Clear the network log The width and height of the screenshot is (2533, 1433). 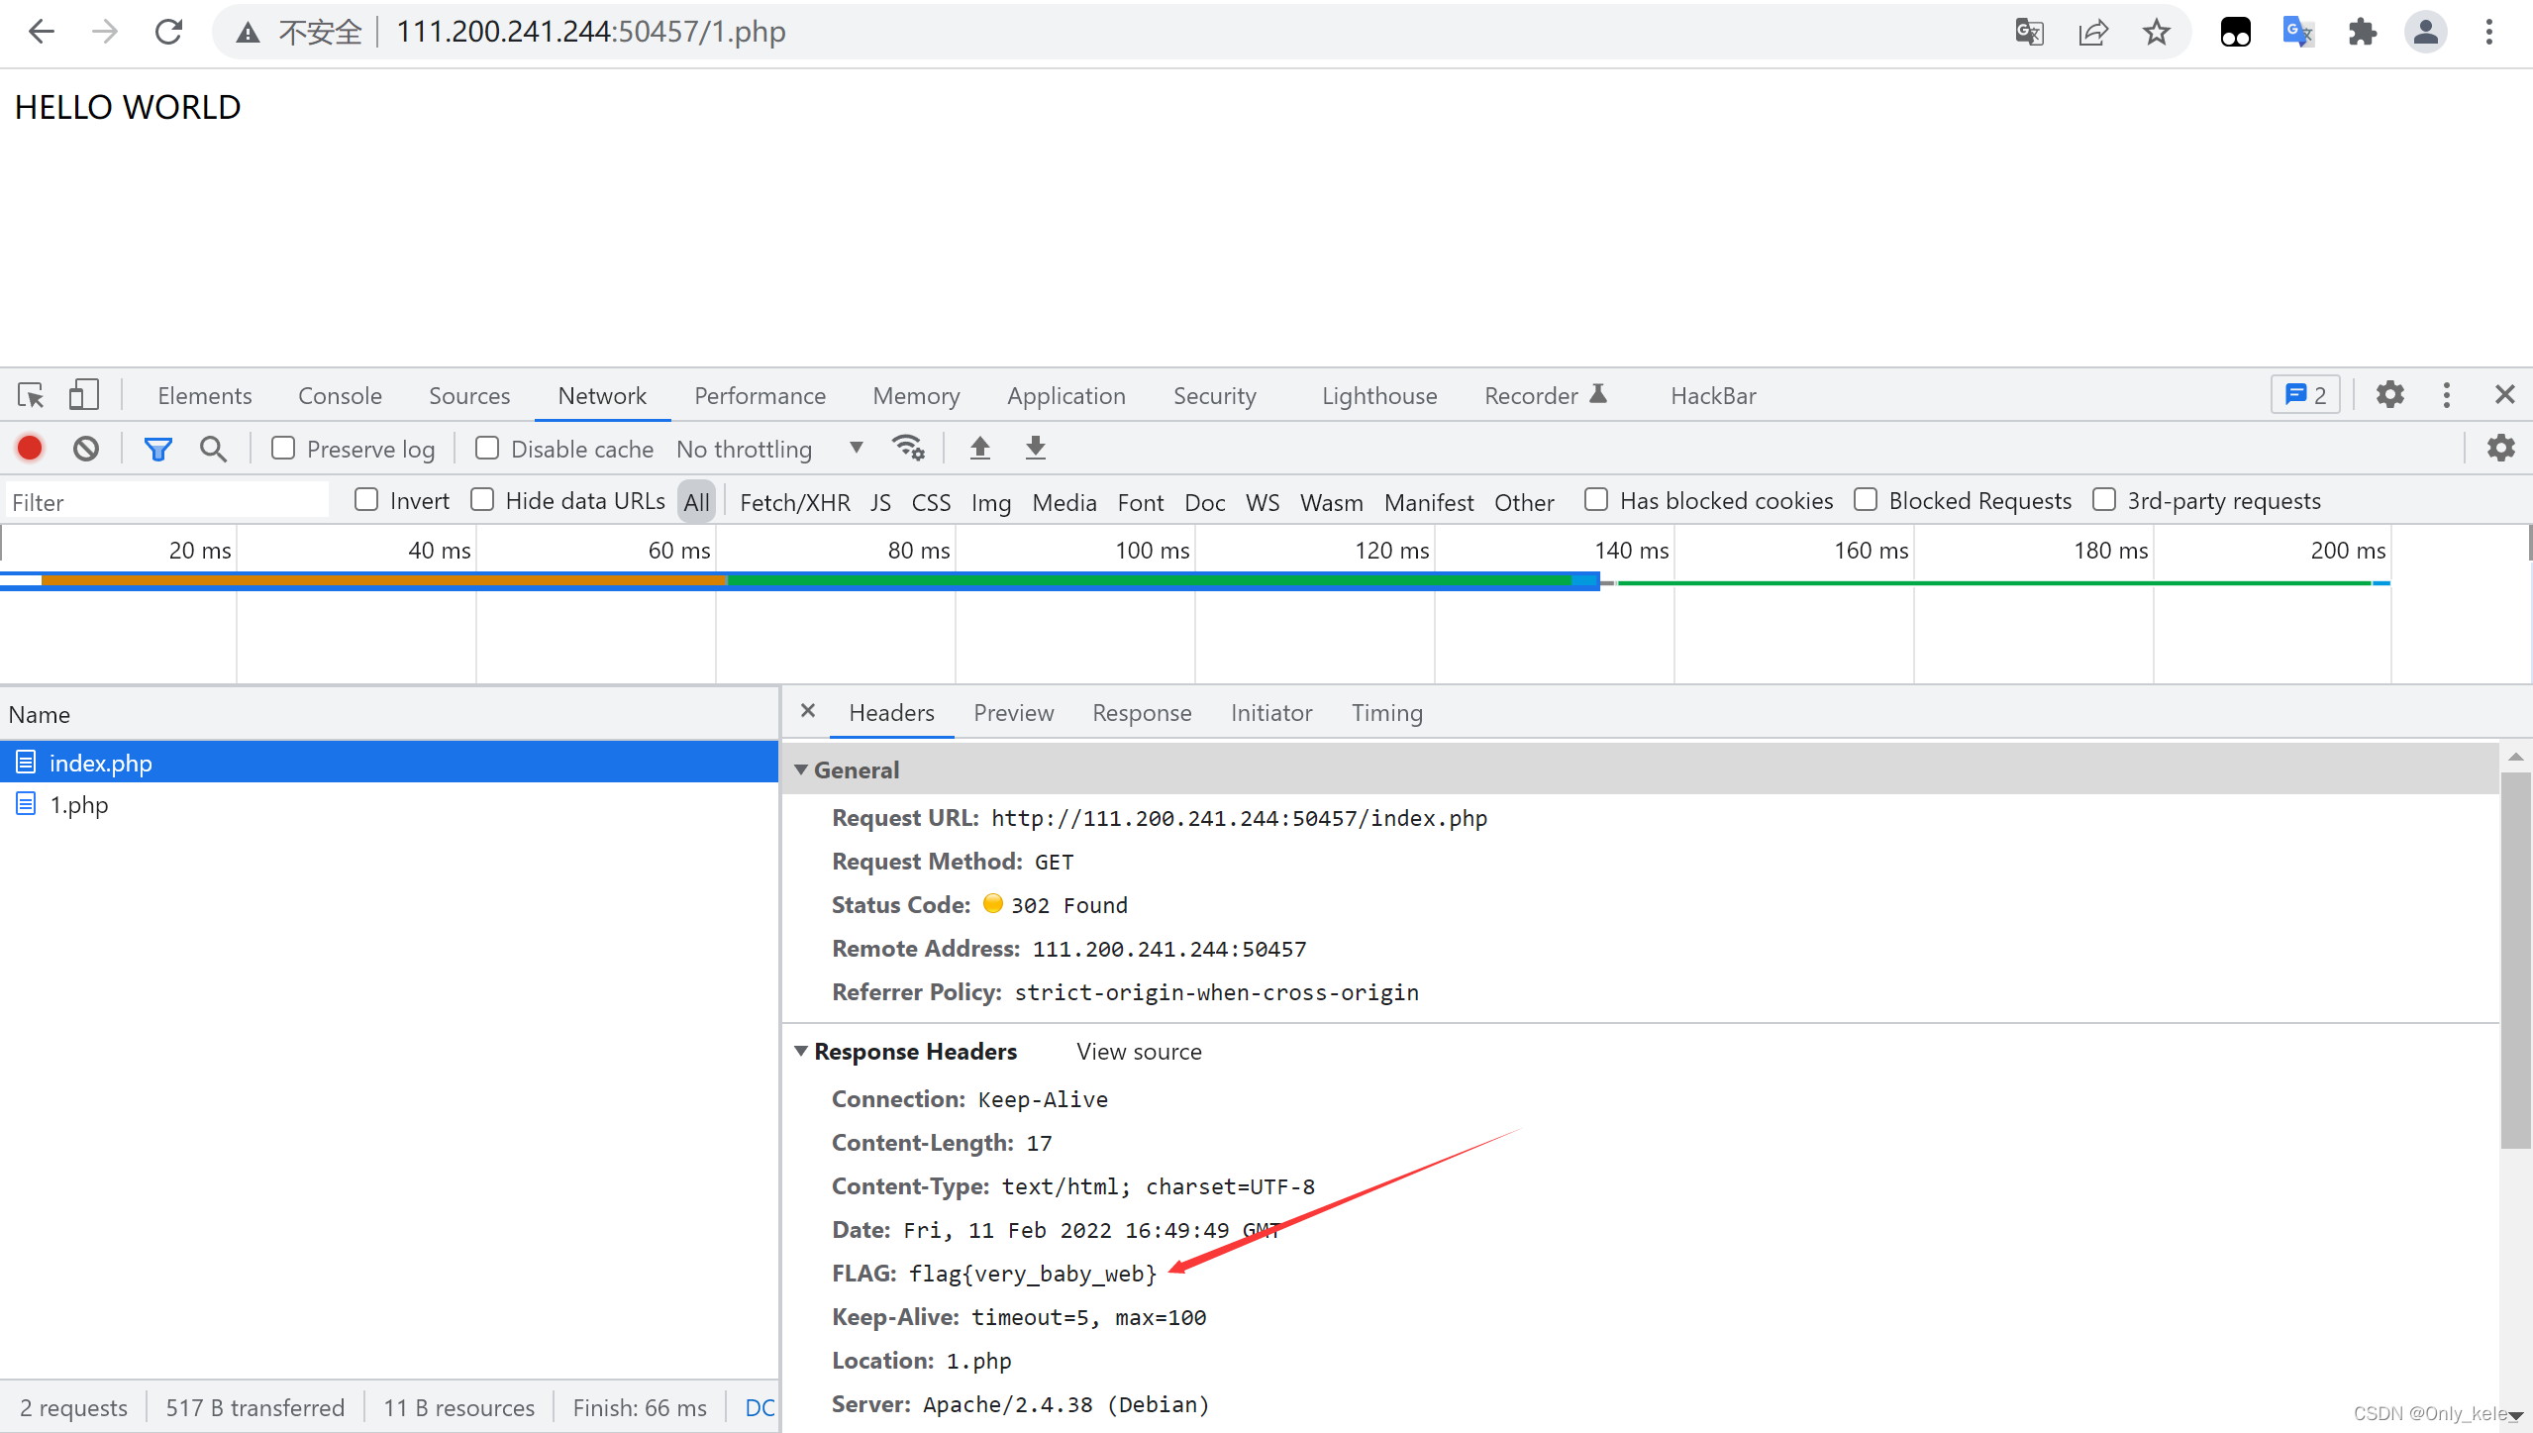(86, 449)
